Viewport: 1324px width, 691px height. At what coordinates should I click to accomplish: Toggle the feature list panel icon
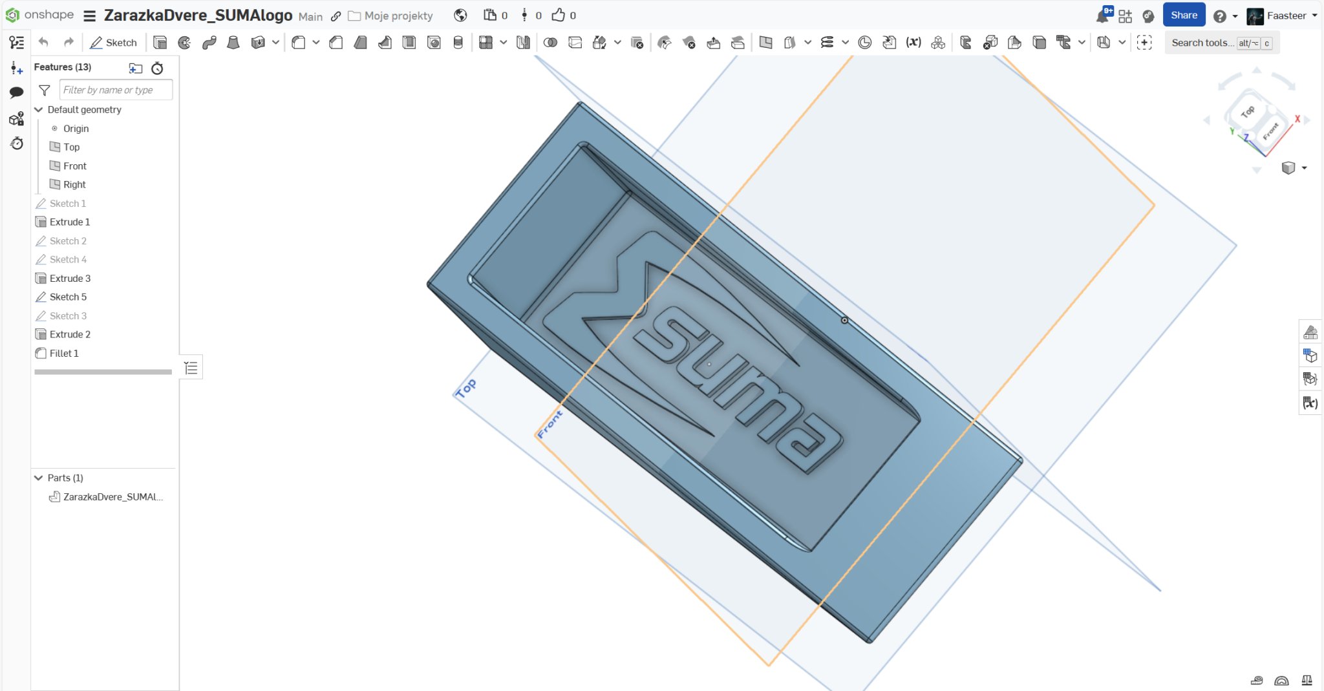coord(17,43)
